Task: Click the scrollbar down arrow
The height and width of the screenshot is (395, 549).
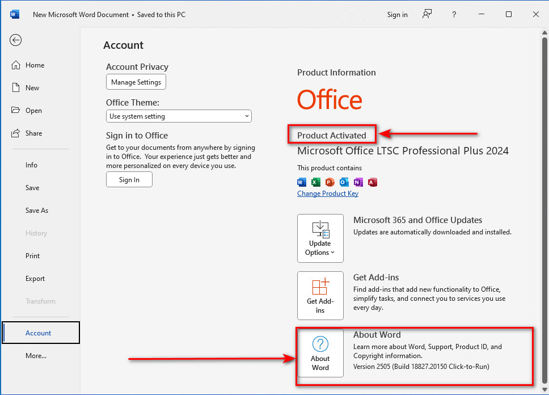Action: click(x=544, y=389)
